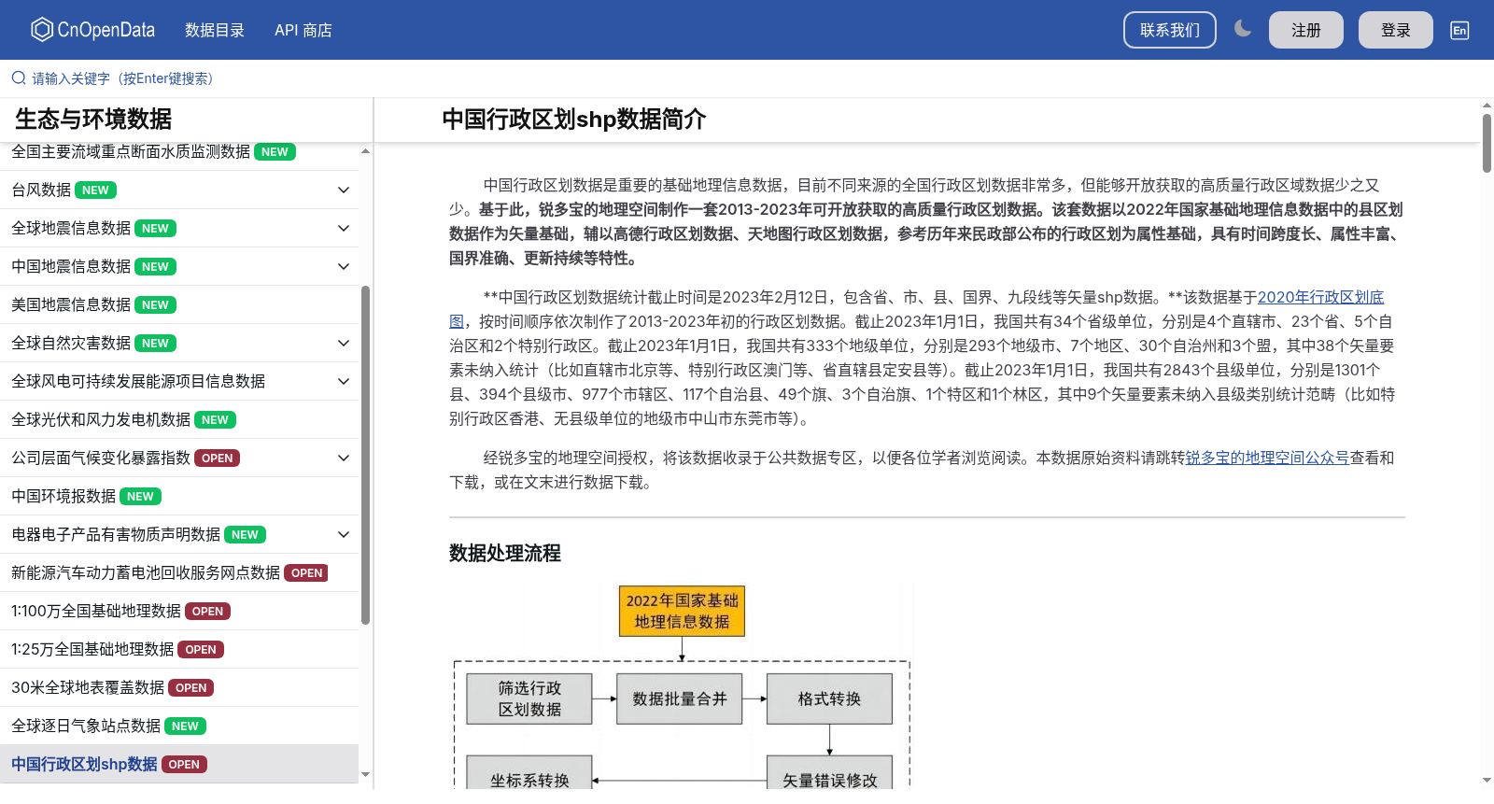1494x804 pixels.
Task: Click OPEN badge beside 中国行政区划shp数据
Action: pos(184,765)
